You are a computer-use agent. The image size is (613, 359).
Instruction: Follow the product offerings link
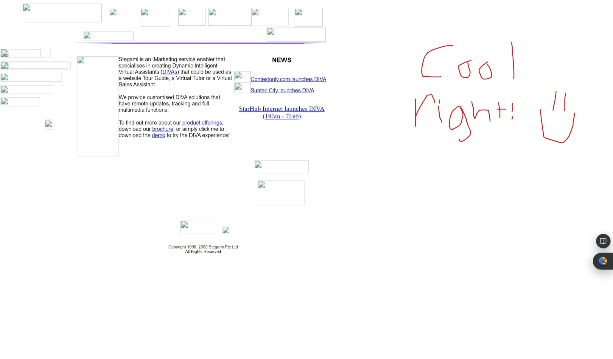202,123
